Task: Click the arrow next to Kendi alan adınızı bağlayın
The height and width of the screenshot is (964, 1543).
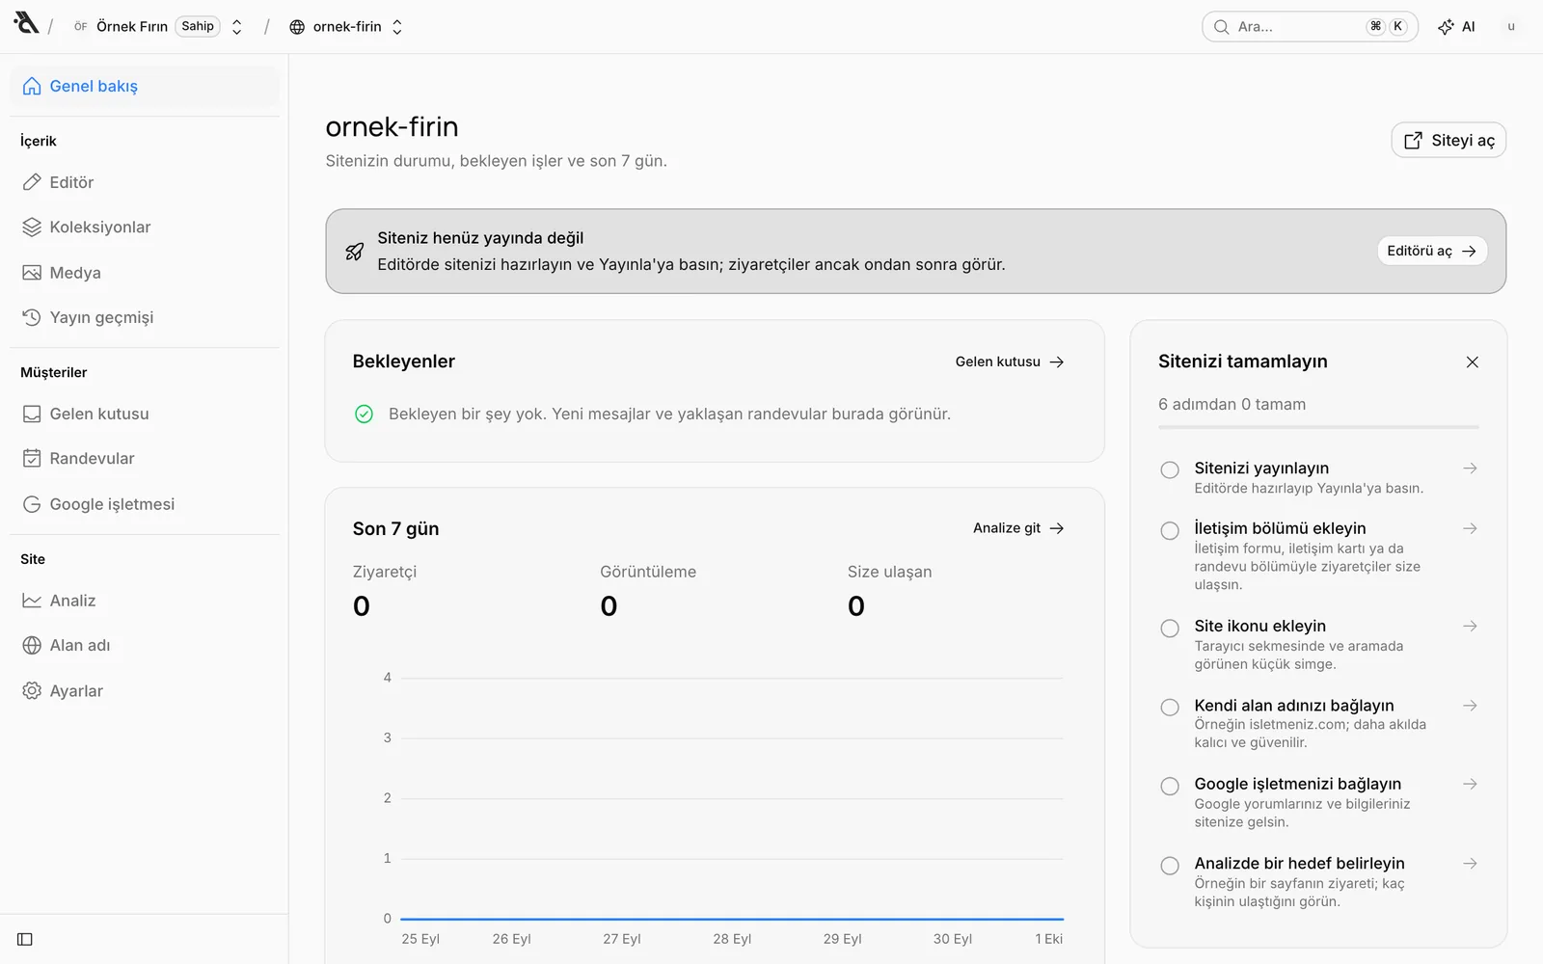Action: (1470, 706)
